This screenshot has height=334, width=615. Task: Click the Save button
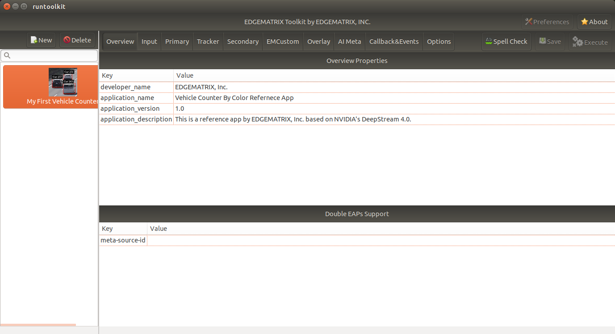coord(550,42)
